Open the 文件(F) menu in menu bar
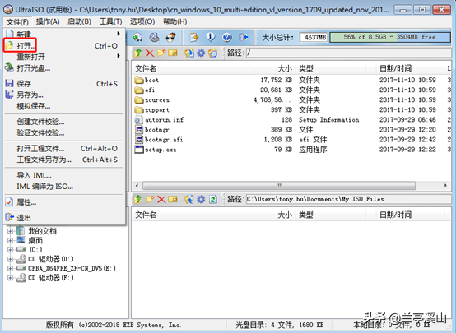Screen dimensions: 456x333 17,22
